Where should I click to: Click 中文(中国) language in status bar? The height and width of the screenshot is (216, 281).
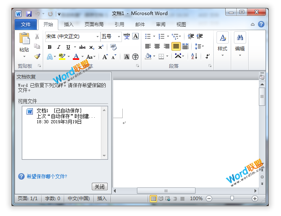(x=79, y=199)
